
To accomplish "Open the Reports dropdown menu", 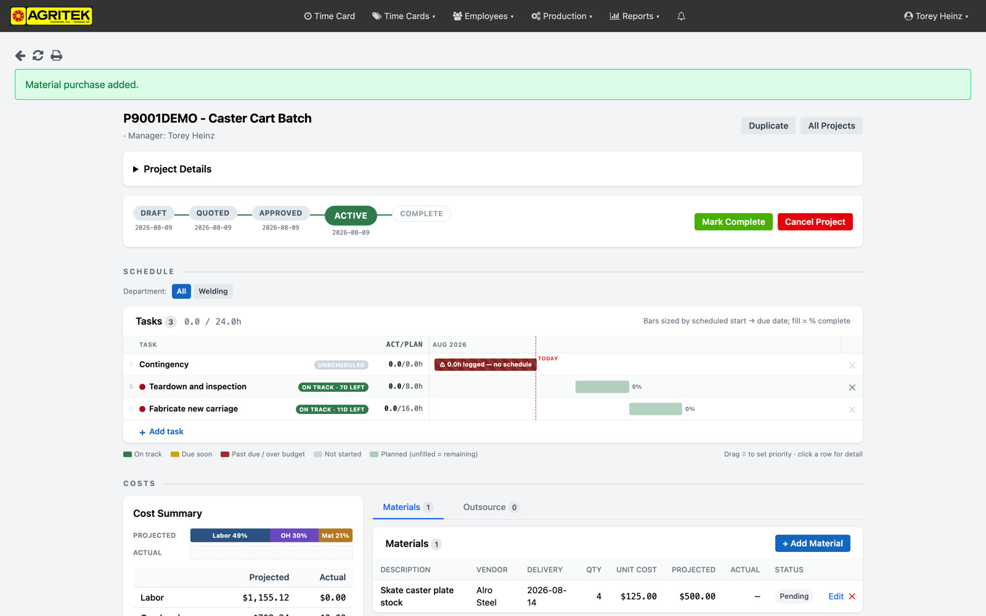I will (635, 16).
